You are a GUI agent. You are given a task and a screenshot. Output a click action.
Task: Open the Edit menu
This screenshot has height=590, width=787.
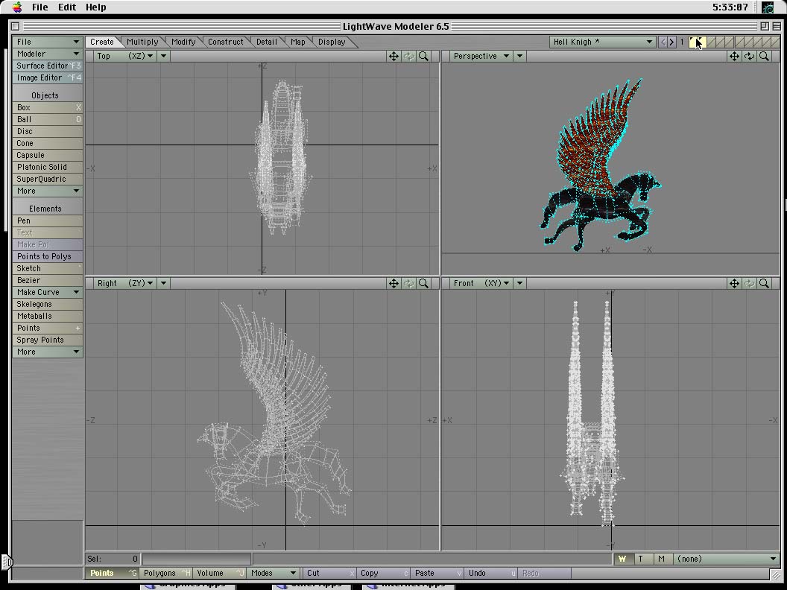(x=67, y=7)
